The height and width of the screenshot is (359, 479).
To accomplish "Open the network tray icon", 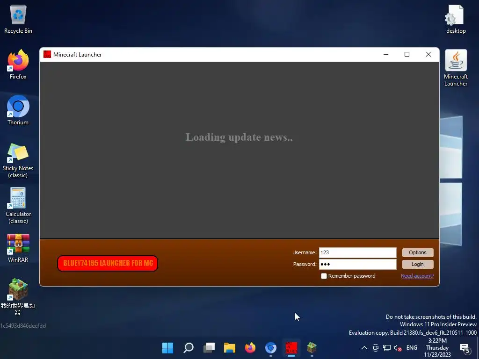I will pos(387,348).
